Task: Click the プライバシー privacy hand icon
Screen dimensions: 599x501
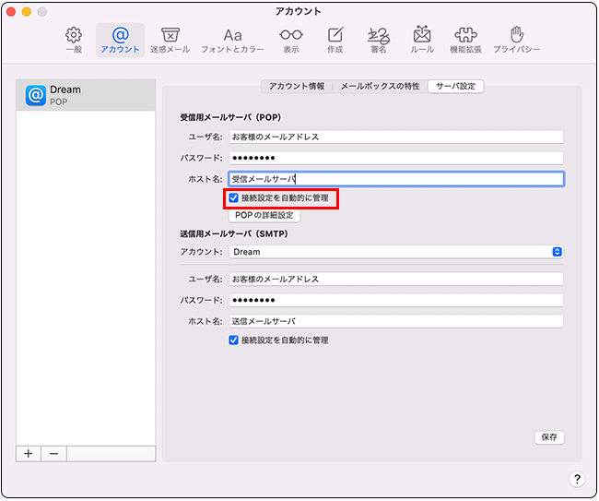Action: click(x=516, y=39)
